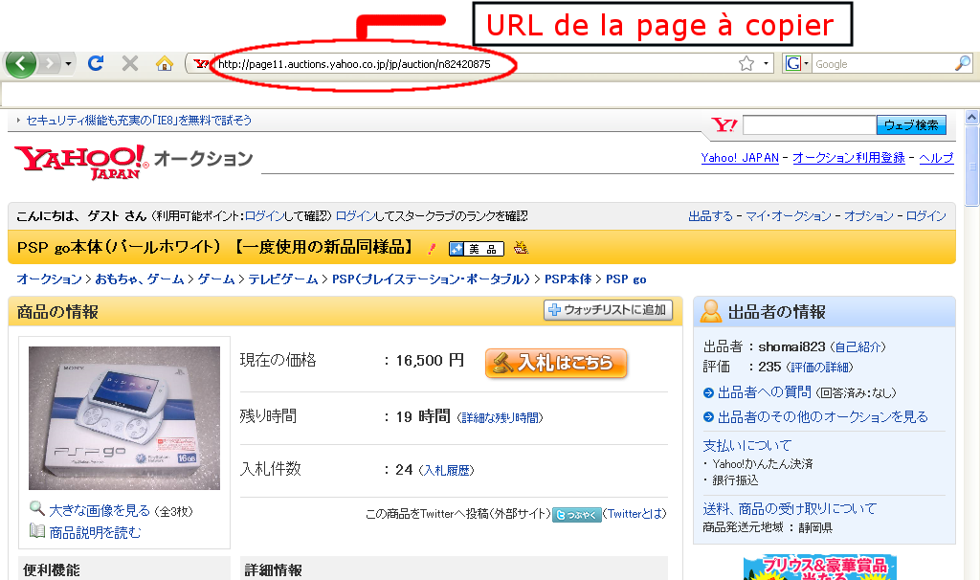Focus the Yahoo web search field
980x580 pixels.
point(810,125)
